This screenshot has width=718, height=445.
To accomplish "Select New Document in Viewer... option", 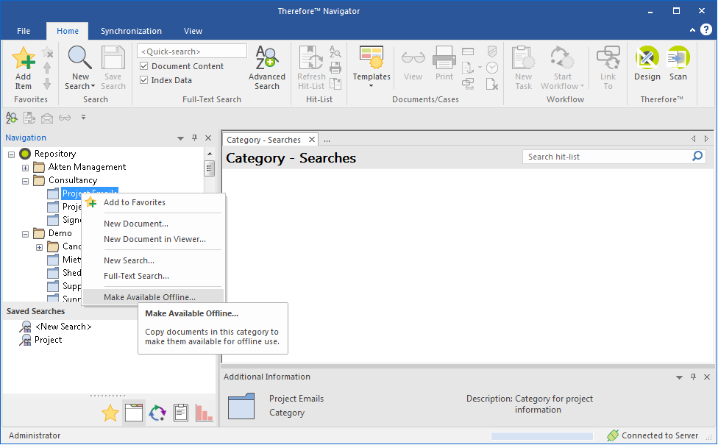I will [x=154, y=239].
